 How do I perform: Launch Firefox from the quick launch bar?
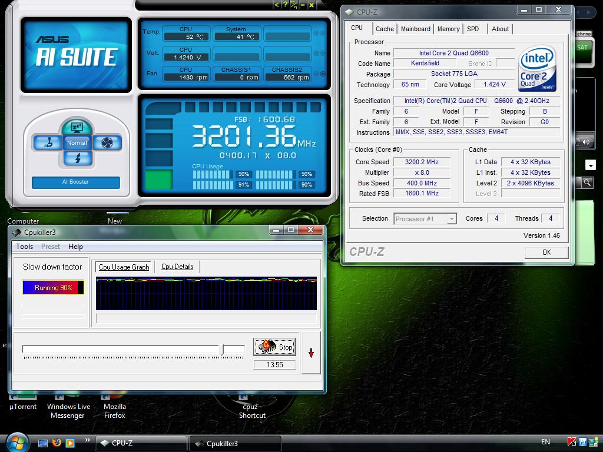[x=57, y=443]
